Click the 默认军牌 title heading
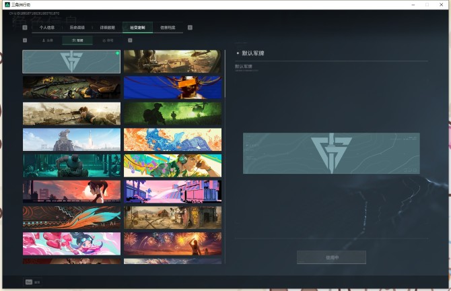 point(253,53)
